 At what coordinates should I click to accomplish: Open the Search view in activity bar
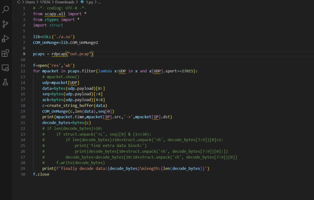click(6, 10)
